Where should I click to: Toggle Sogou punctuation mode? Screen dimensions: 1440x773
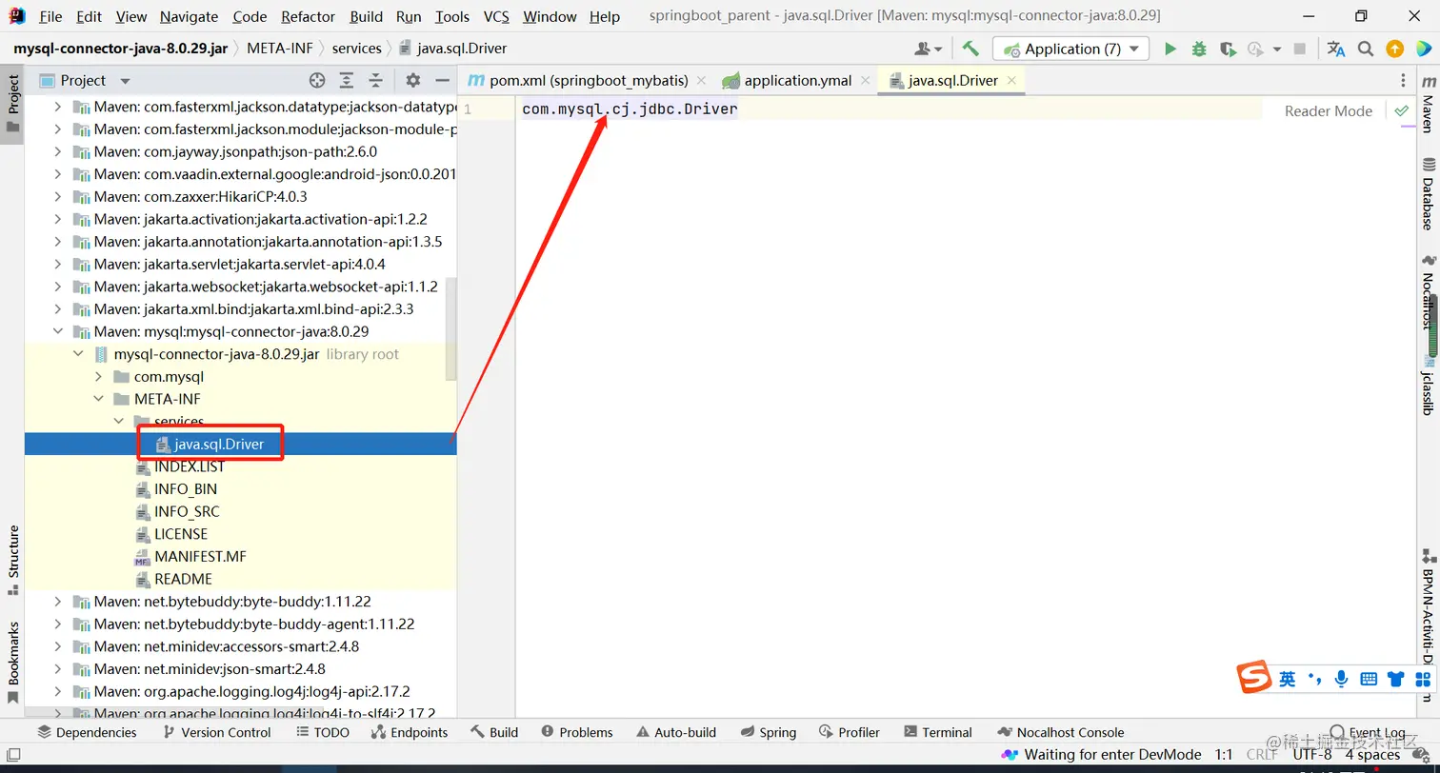point(1315,679)
